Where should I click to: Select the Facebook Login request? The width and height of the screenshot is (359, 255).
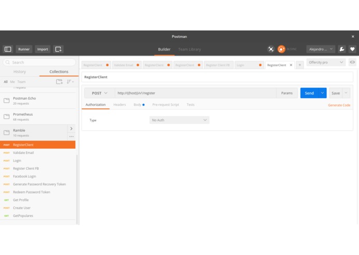38,177
